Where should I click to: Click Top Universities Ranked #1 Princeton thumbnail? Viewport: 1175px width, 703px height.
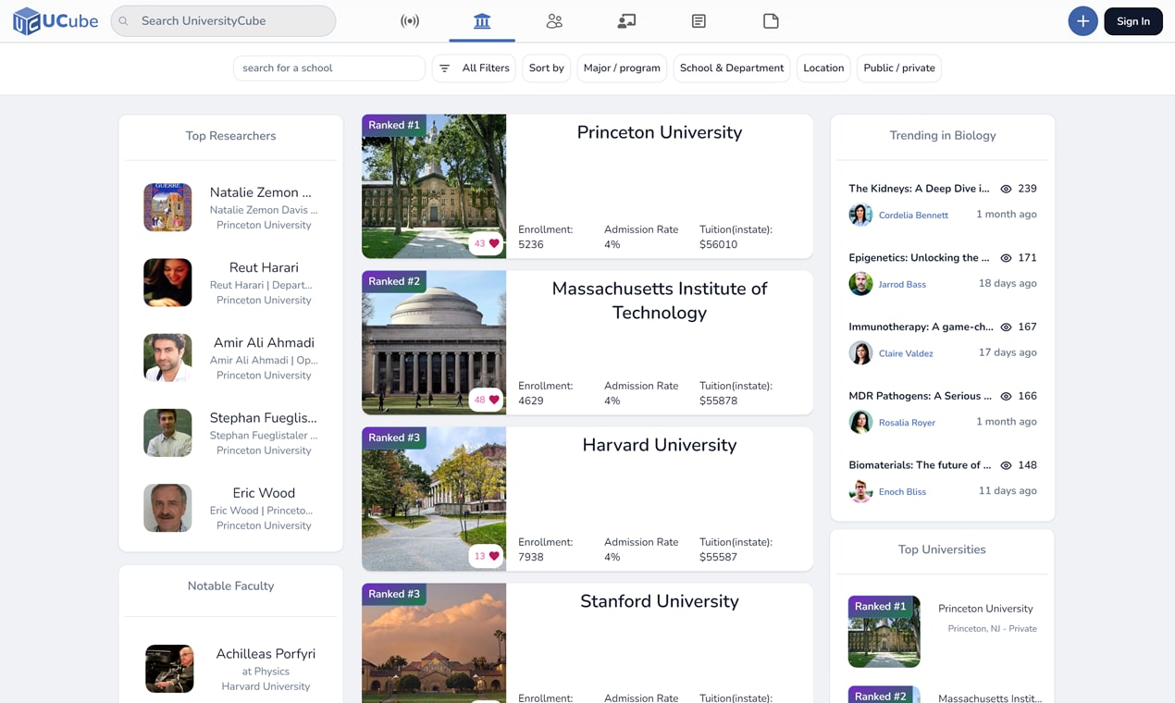tap(884, 632)
